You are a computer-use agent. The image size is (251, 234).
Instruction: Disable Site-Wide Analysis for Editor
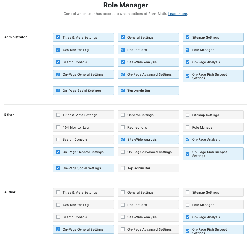pos(123,139)
